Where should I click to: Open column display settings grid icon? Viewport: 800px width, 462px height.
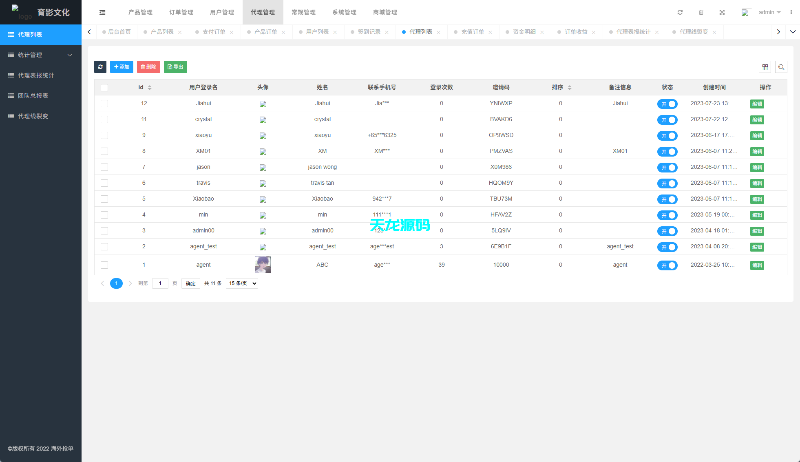(765, 67)
